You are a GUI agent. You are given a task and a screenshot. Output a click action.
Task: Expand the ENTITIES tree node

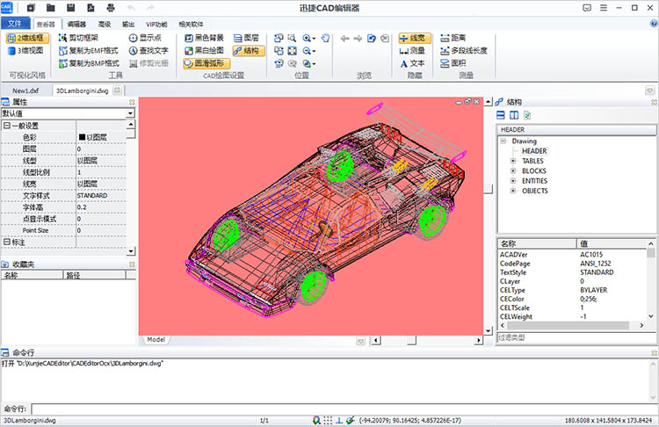click(513, 181)
